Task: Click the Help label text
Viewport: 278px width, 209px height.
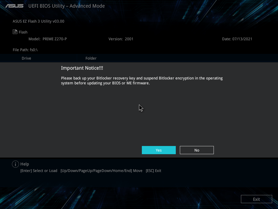Action: pos(25,164)
